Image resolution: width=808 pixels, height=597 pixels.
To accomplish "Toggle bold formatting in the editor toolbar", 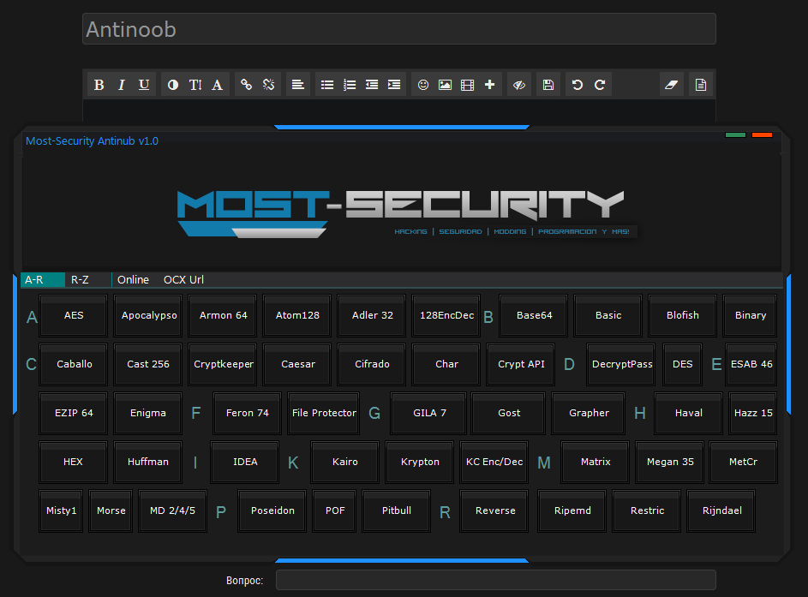I will tap(99, 85).
